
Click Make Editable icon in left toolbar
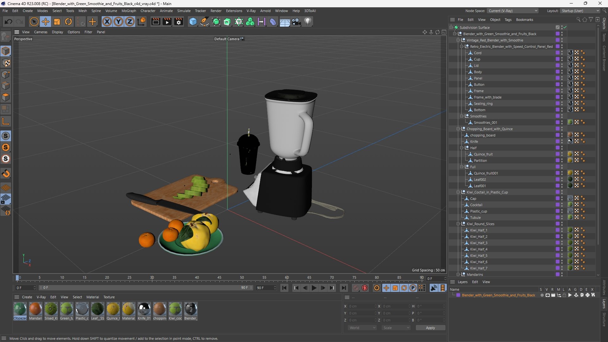click(x=6, y=37)
